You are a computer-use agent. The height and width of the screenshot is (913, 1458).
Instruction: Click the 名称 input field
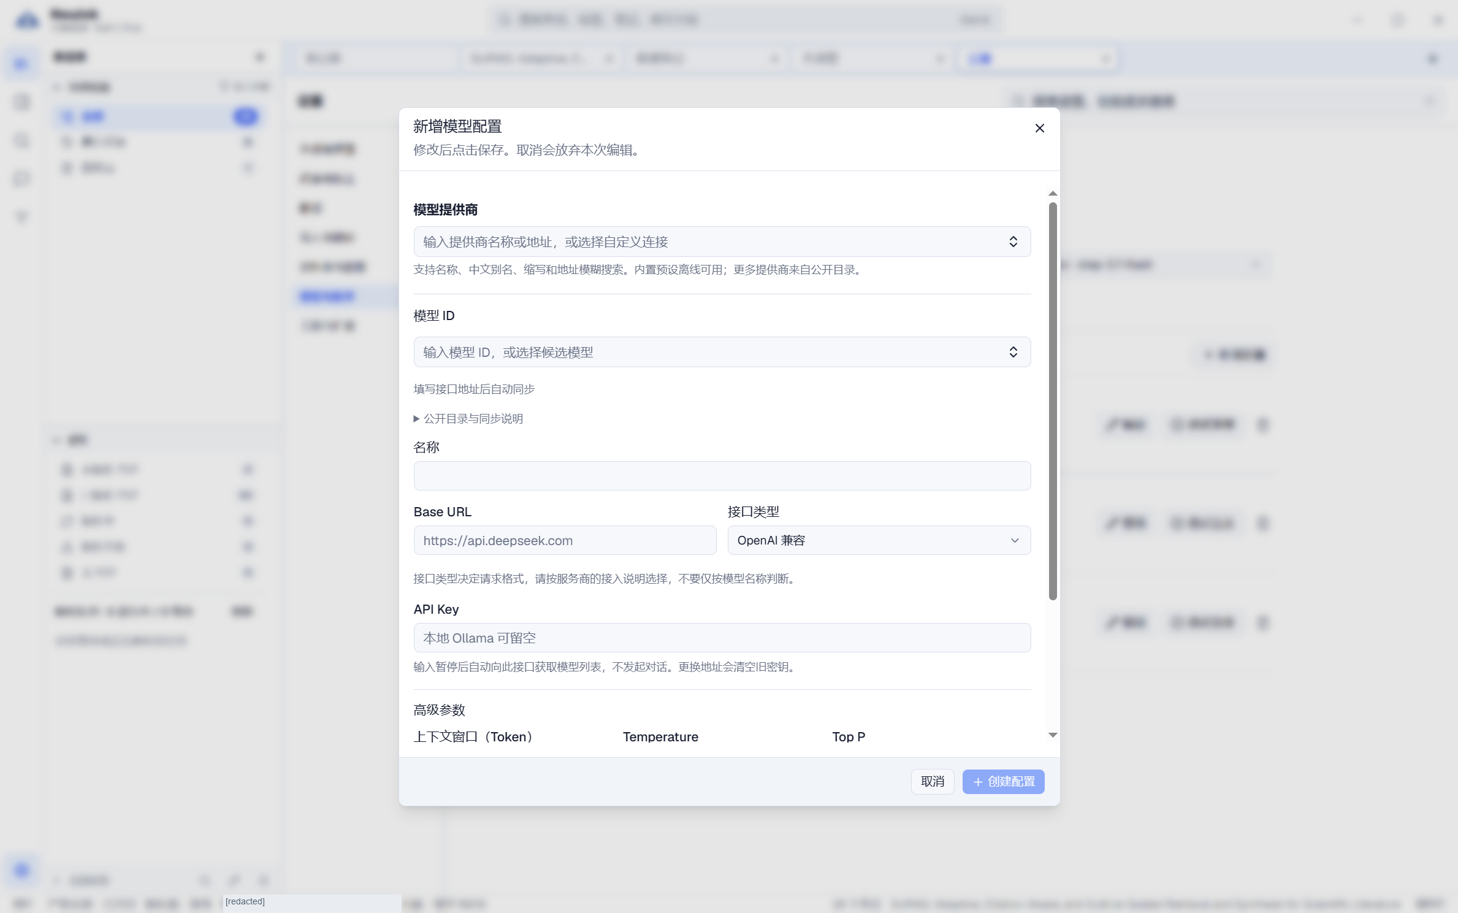pyautogui.click(x=722, y=476)
